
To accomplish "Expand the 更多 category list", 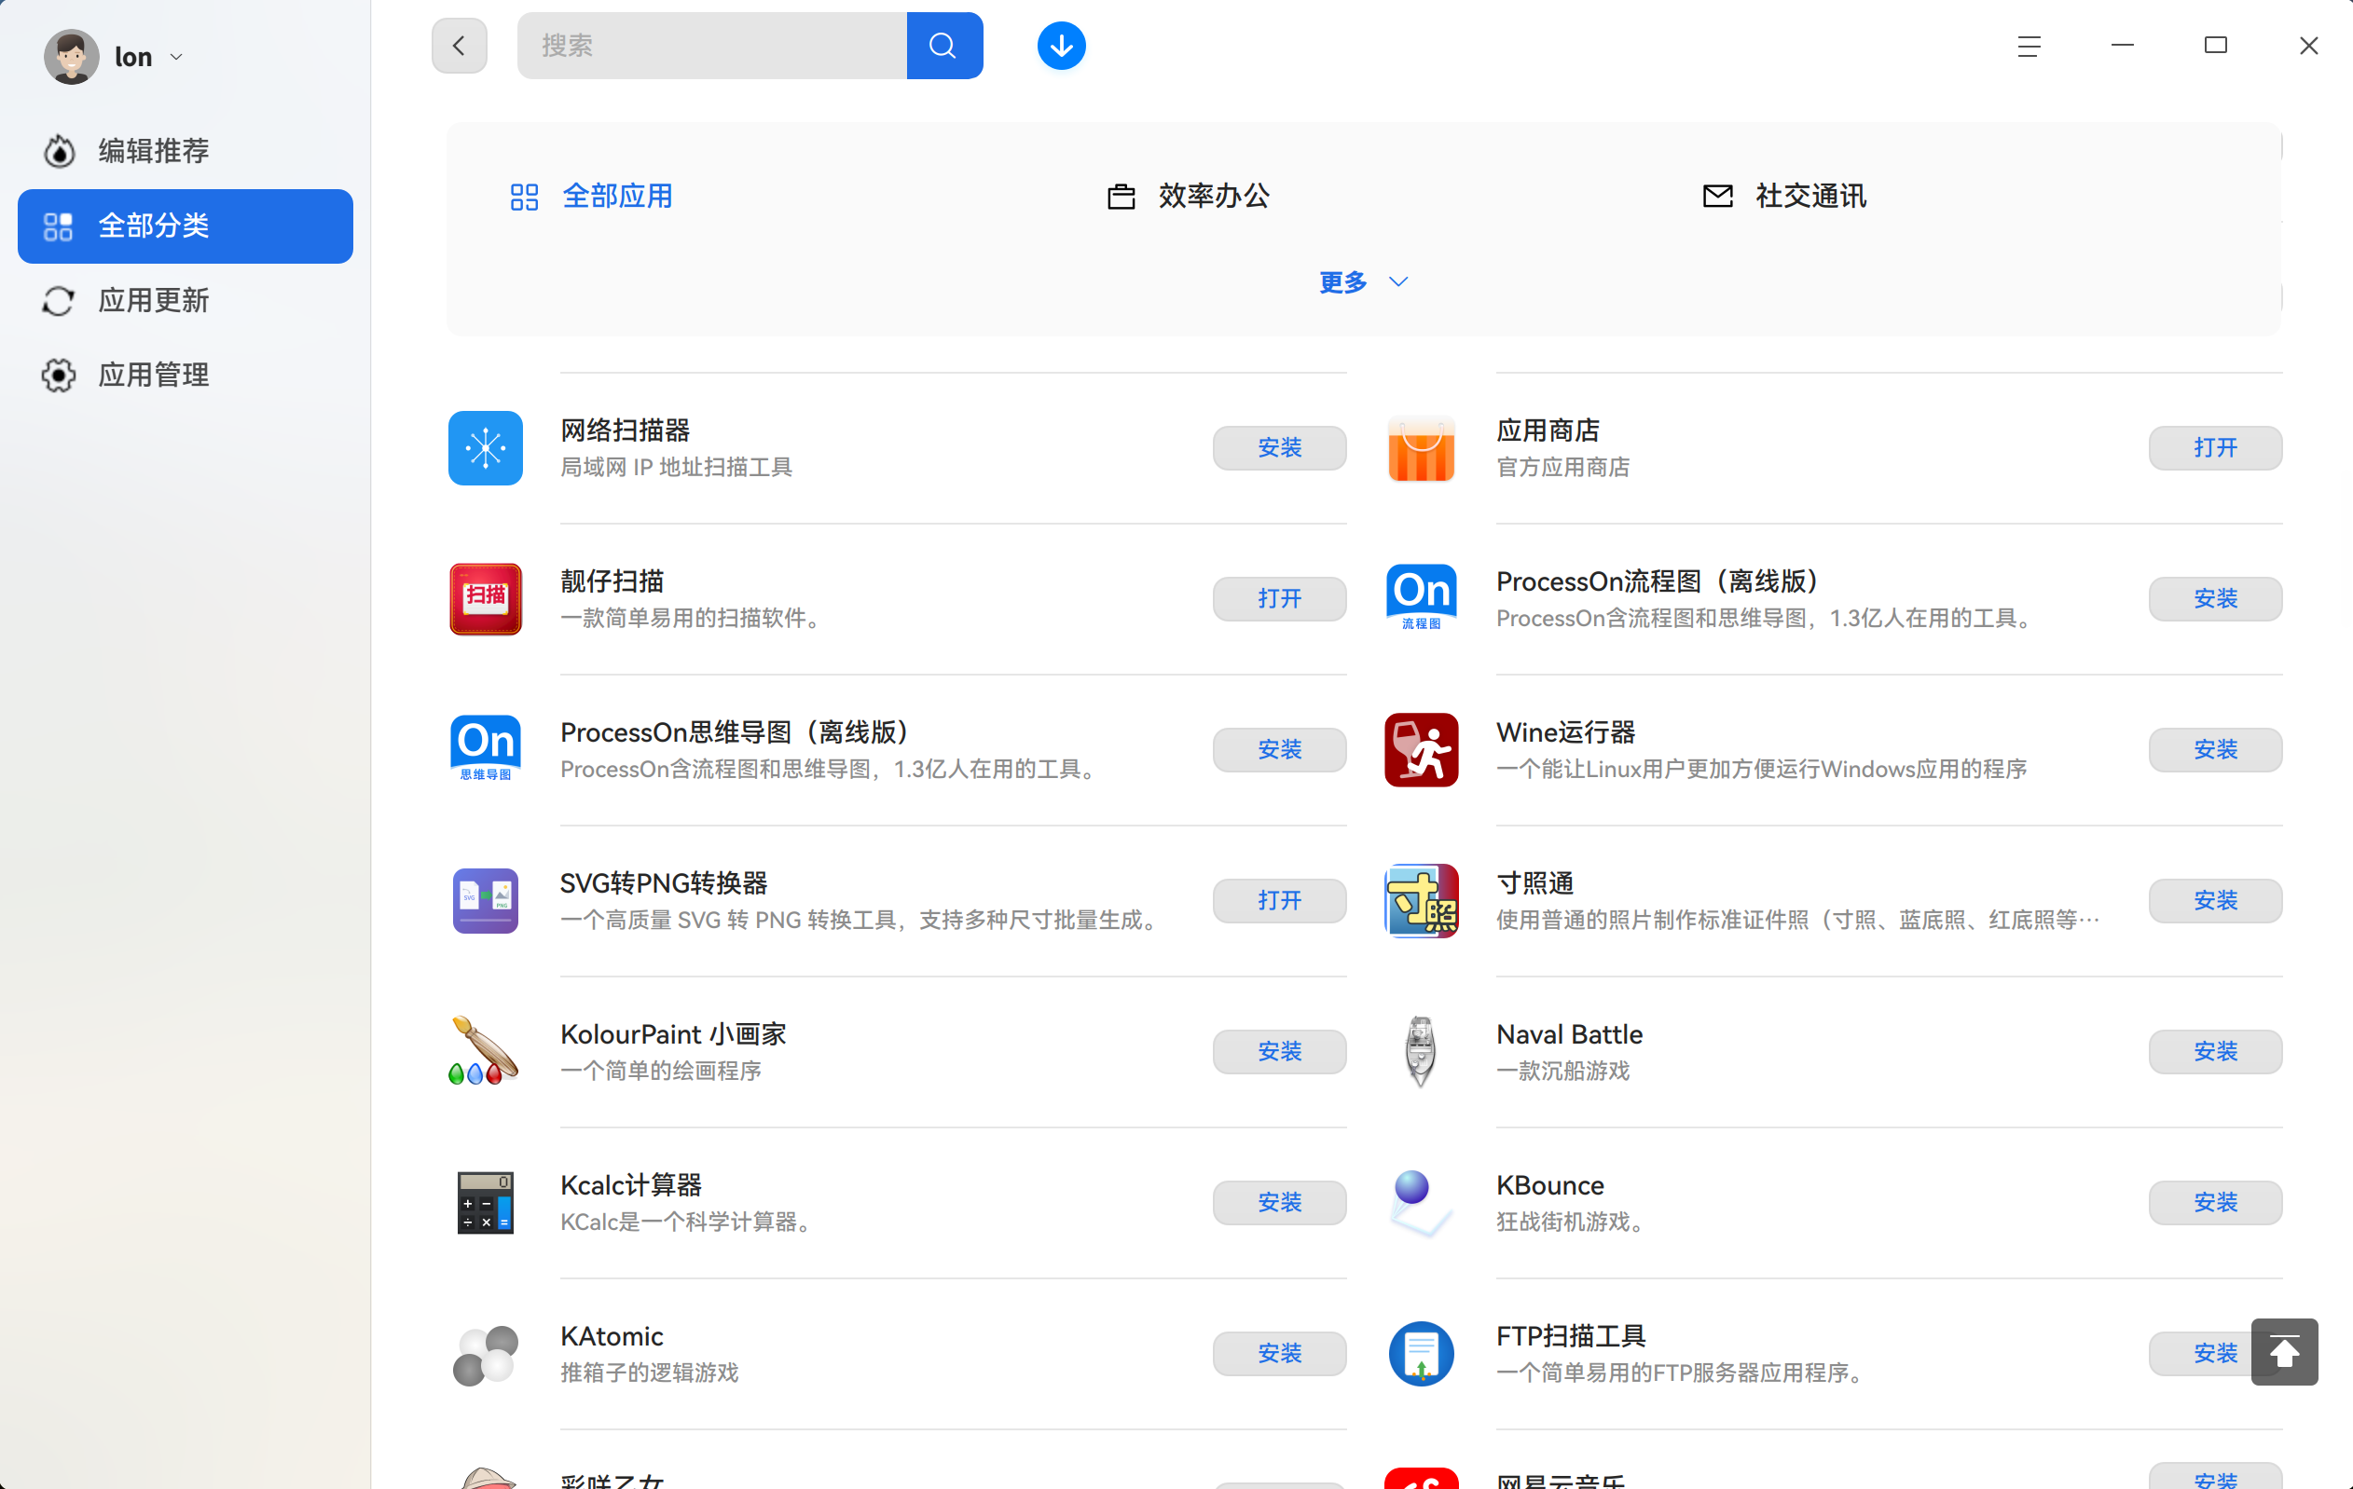I will [1362, 282].
